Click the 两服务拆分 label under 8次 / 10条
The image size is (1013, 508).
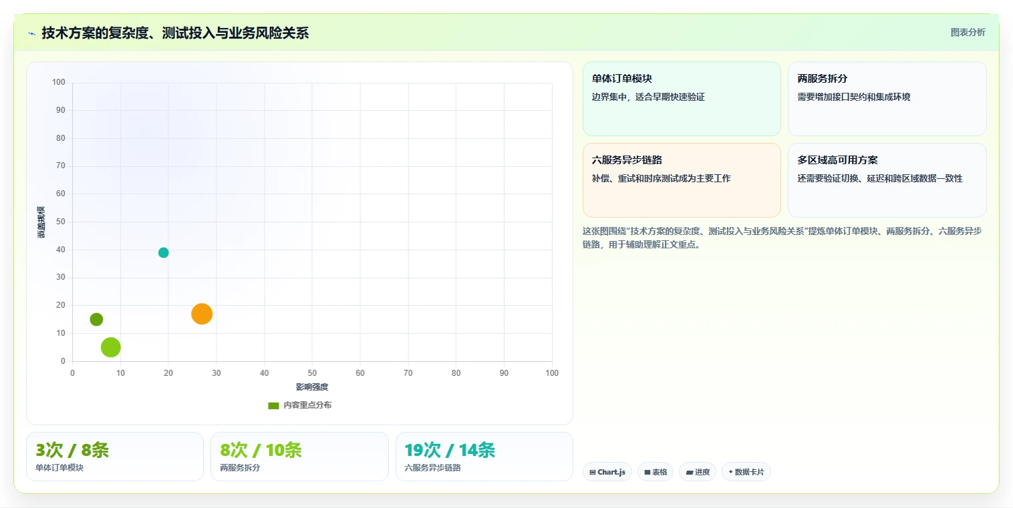click(x=240, y=468)
